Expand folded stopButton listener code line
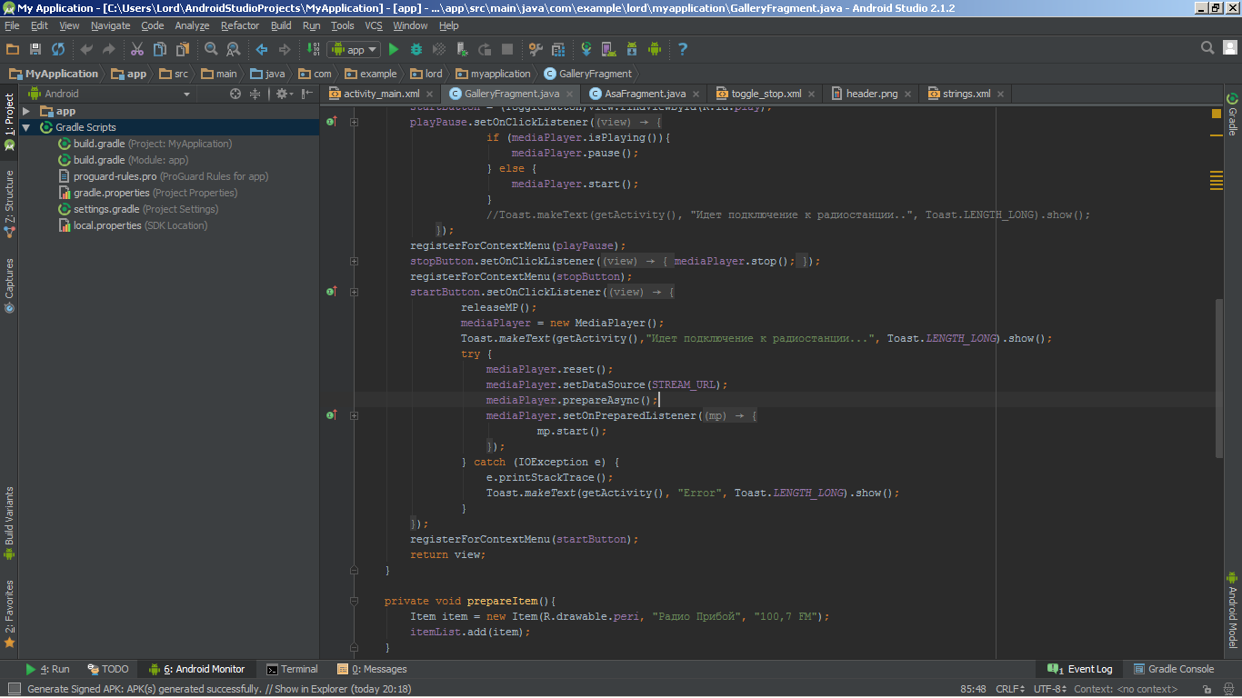 pyautogui.click(x=355, y=261)
